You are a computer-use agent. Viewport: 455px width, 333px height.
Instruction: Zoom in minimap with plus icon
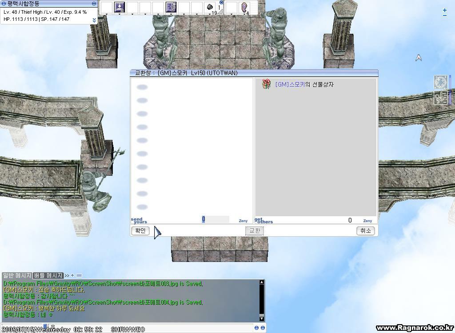point(445,10)
